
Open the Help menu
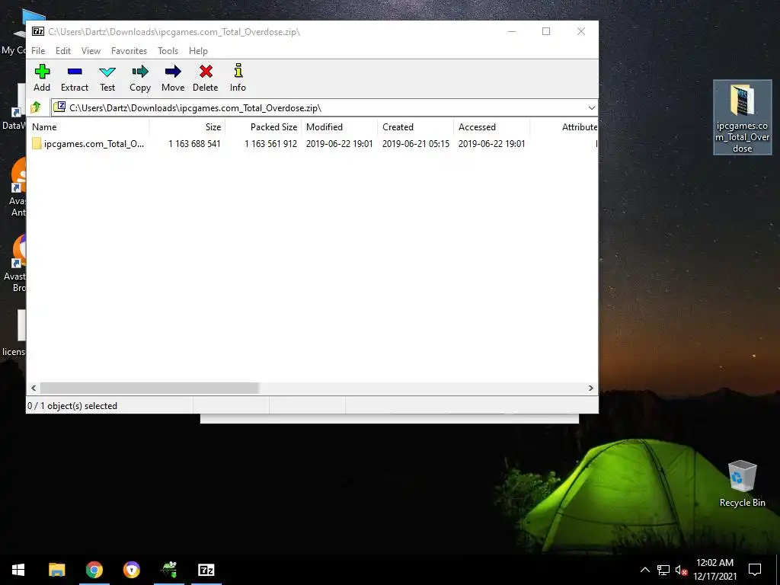198,51
